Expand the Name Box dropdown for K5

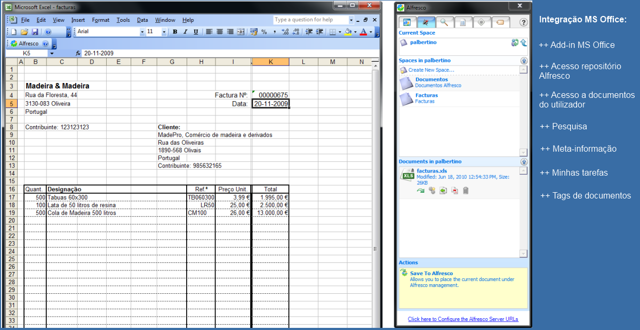coord(52,53)
